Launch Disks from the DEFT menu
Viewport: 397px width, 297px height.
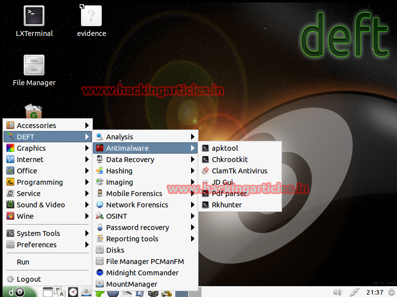click(145, 250)
